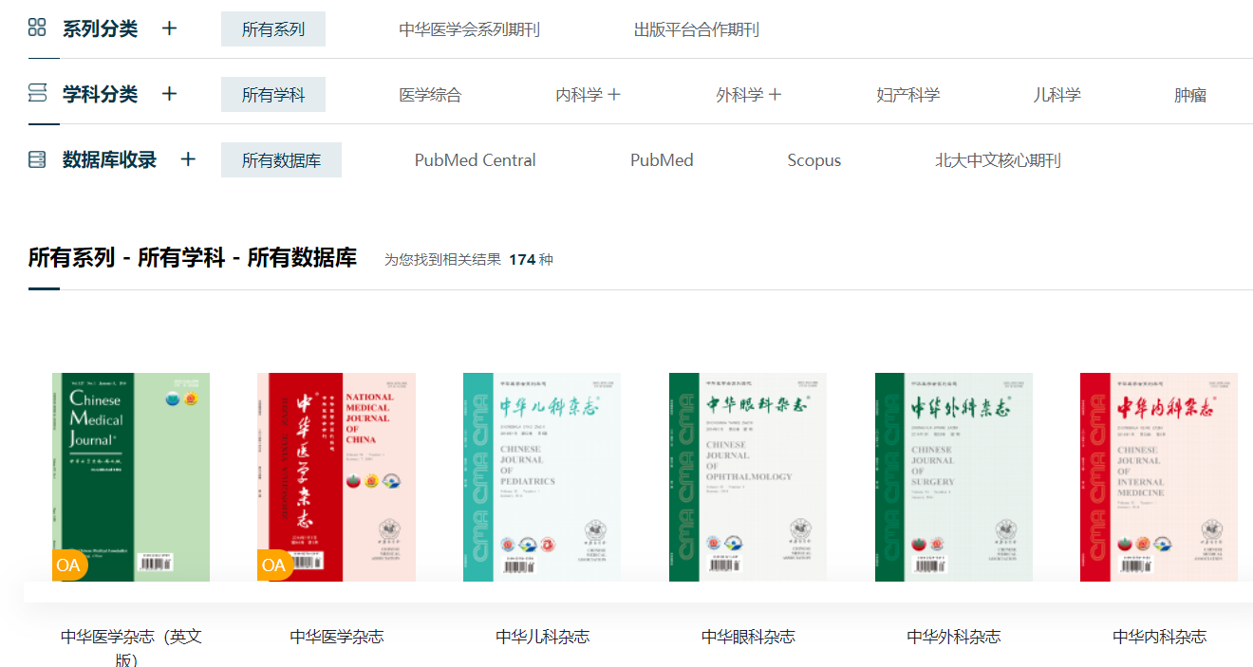Open the 中华医学杂志（英文版）title link
Viewport: 1253px width, 667px height.
131,647
